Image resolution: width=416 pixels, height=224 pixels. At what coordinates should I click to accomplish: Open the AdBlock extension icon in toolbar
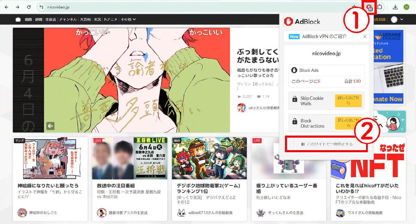pyautogui.click(x=370, y=7)
